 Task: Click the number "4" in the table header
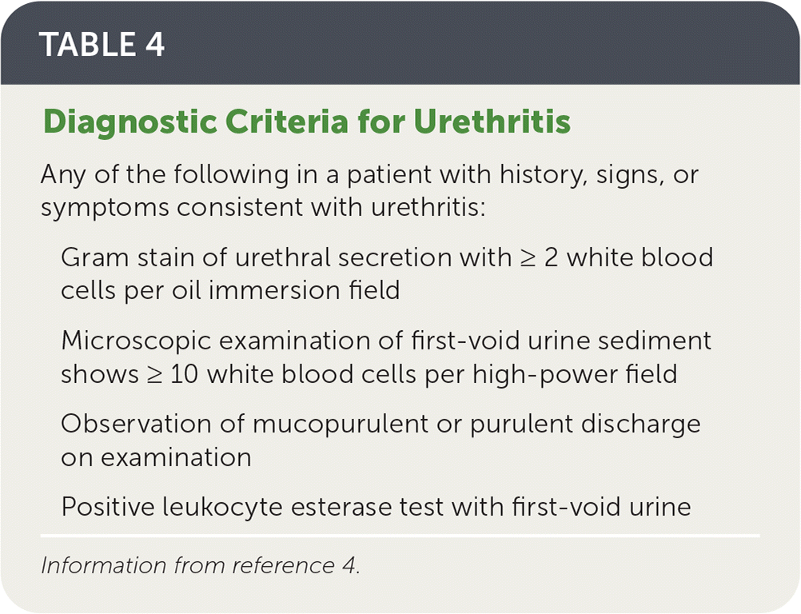(153, 45)
